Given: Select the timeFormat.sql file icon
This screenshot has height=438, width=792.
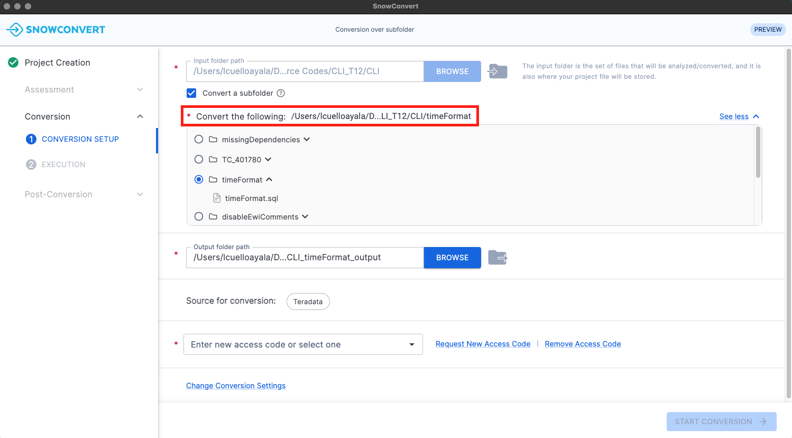Looking at the screenshot, I should 217,198.
